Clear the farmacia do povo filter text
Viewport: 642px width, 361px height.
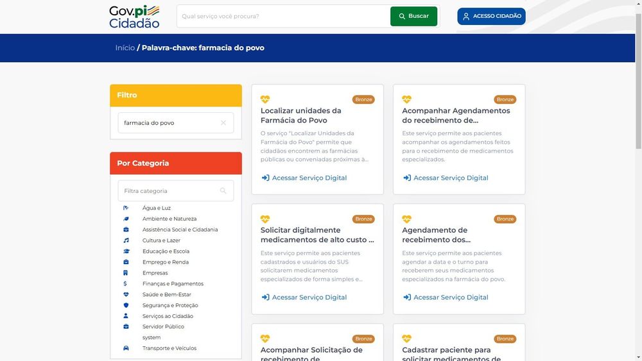pos(223,122)
